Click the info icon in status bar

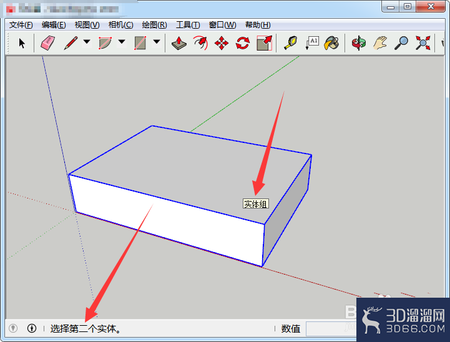tap(32, 328)
